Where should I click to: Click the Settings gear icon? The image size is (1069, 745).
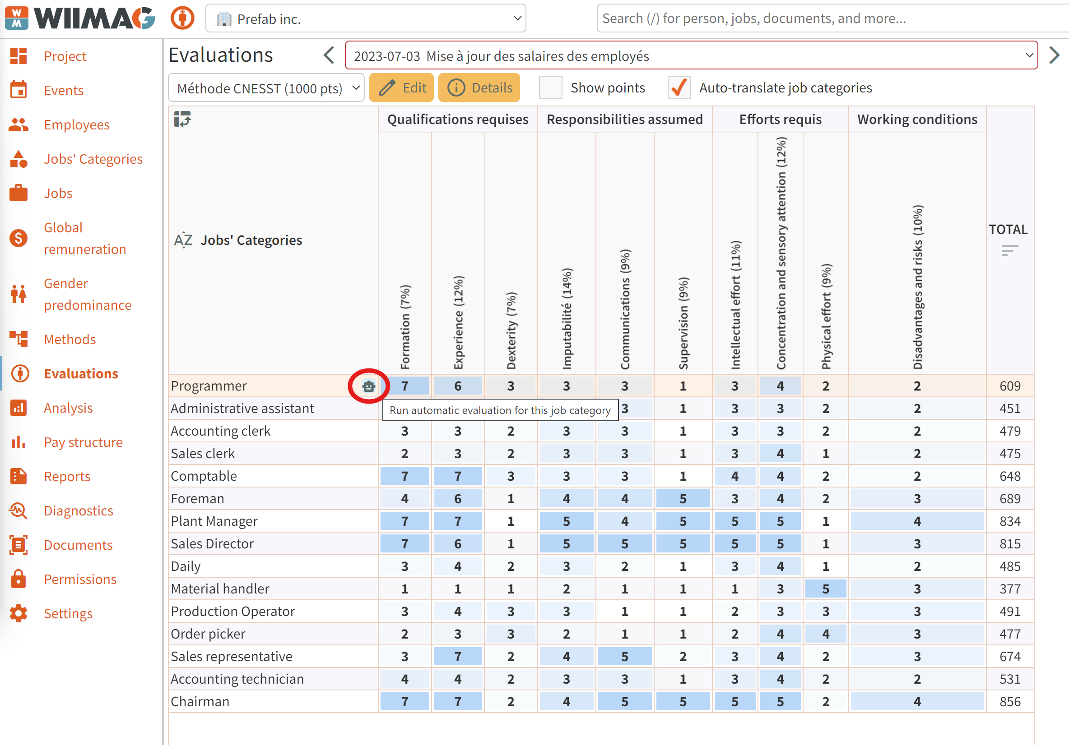click(19, 613)
